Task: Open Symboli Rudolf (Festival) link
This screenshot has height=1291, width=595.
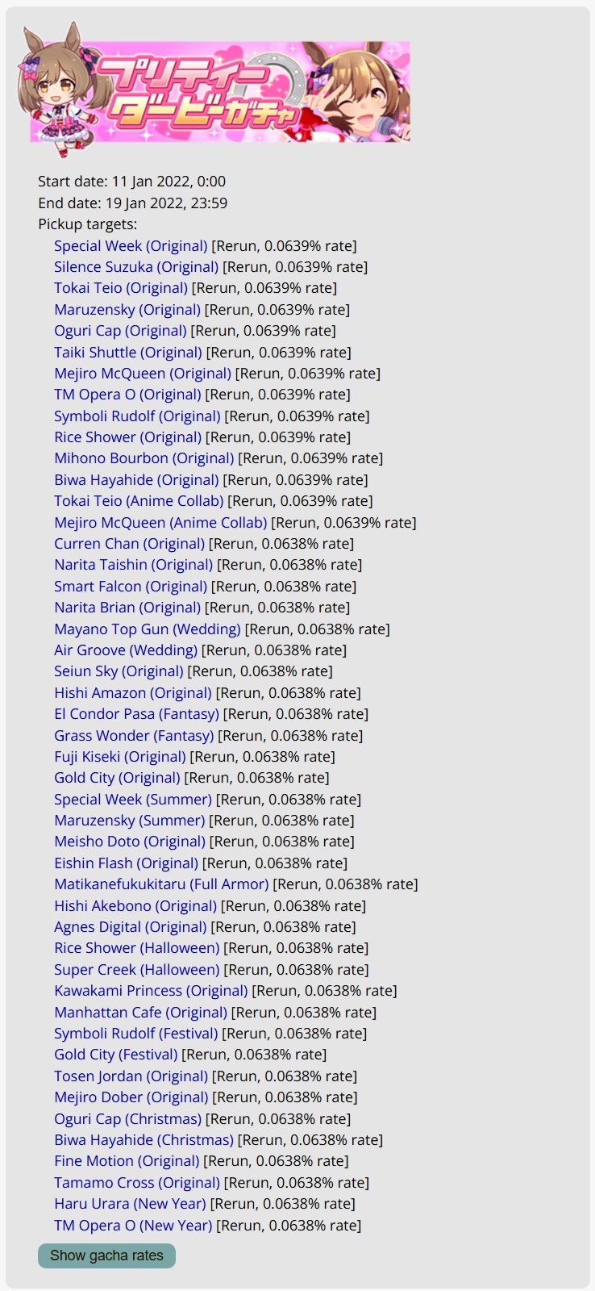Action: coord(136,1034)
